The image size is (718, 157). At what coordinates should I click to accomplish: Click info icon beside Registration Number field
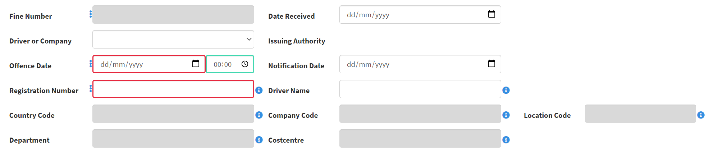coord(259,90)
